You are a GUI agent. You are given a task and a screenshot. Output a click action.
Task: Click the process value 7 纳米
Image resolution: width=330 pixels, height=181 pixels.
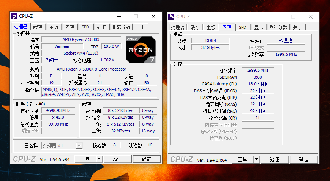[x=52, y=60]
